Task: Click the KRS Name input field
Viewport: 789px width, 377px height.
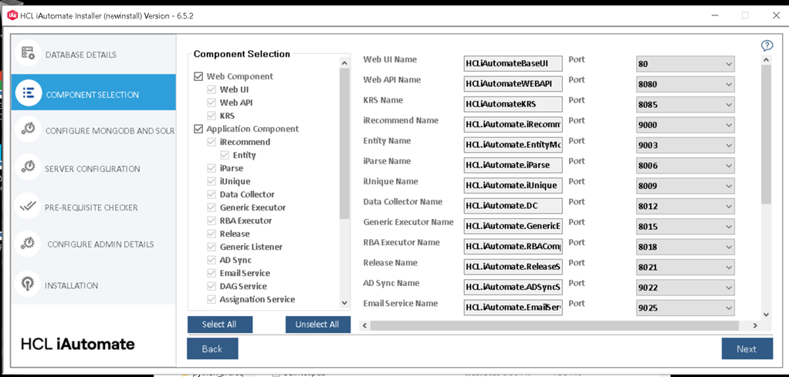Action: tap(513, 105)
